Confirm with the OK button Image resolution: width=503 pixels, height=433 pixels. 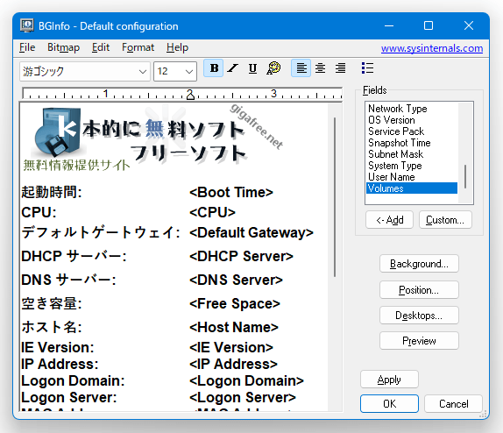pyautogui.click(x=389, y=403)
